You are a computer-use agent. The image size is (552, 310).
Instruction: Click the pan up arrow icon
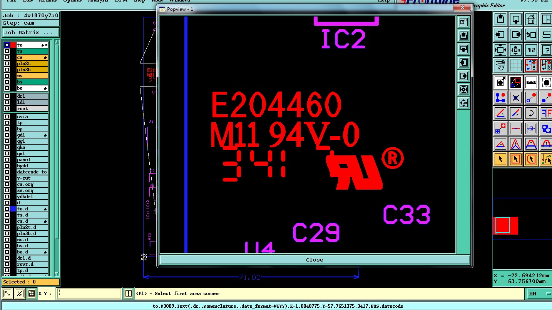click(x=500, y=19)
